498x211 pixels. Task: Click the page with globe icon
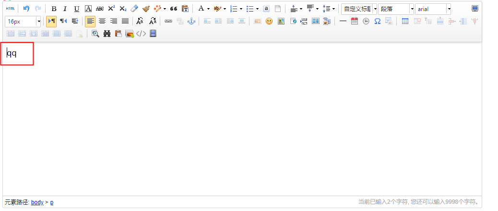293,21
